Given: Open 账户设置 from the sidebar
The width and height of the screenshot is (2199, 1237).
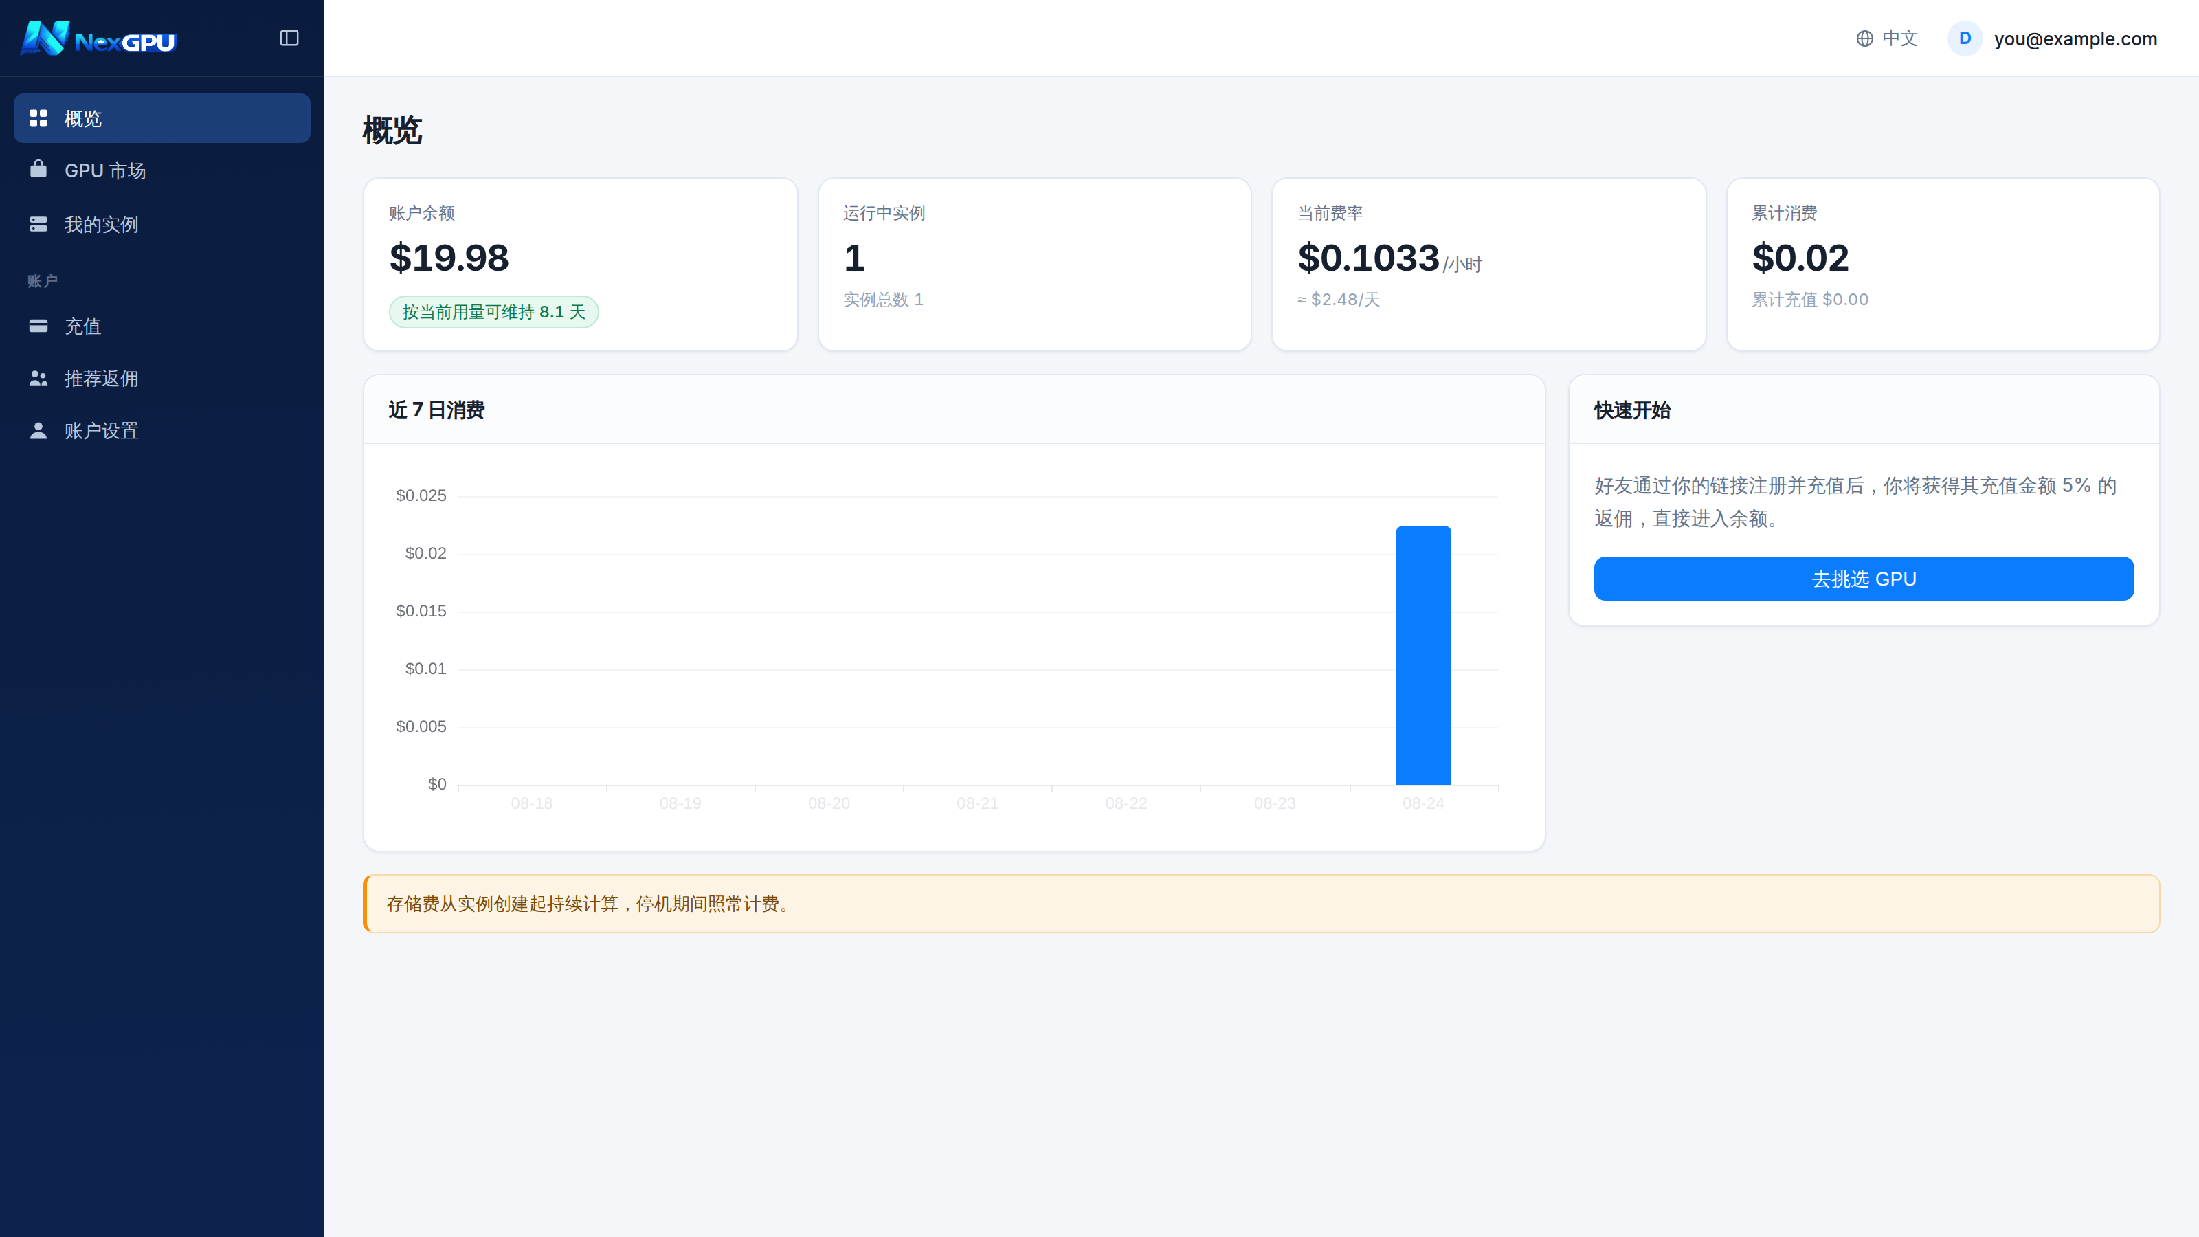Looking at the screenshot, I should point(162,430).
